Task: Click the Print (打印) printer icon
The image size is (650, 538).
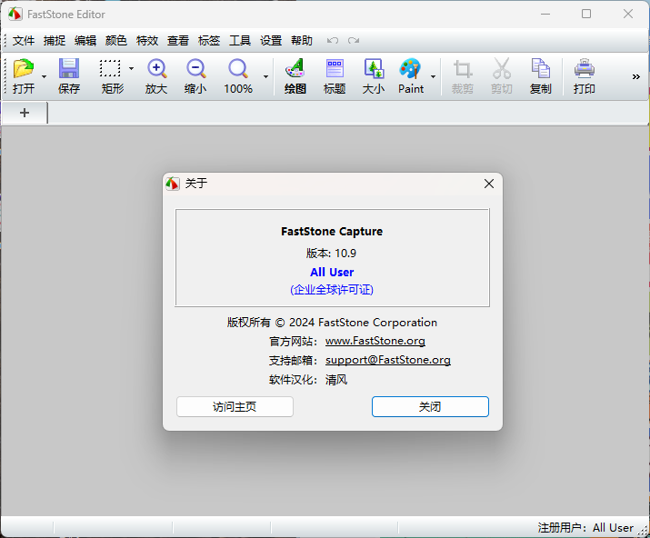Action: point(585,70)
